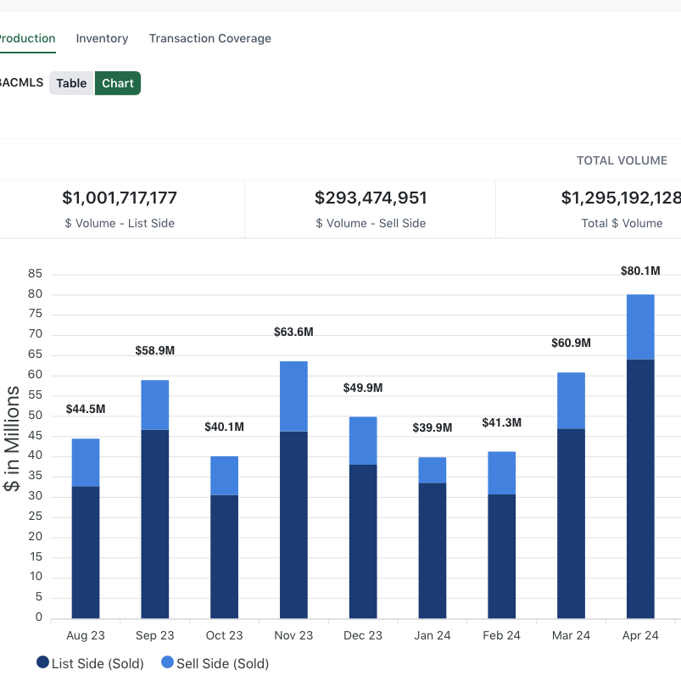Switch to the Inventory tab
This screenshot has height=681, width=681.
[102, 38]
